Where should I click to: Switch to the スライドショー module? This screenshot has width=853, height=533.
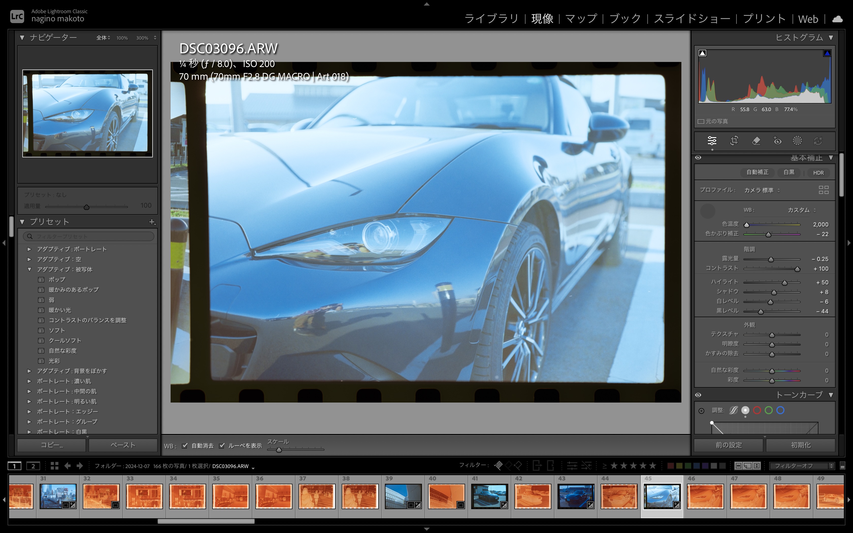[x=692, y=19]
